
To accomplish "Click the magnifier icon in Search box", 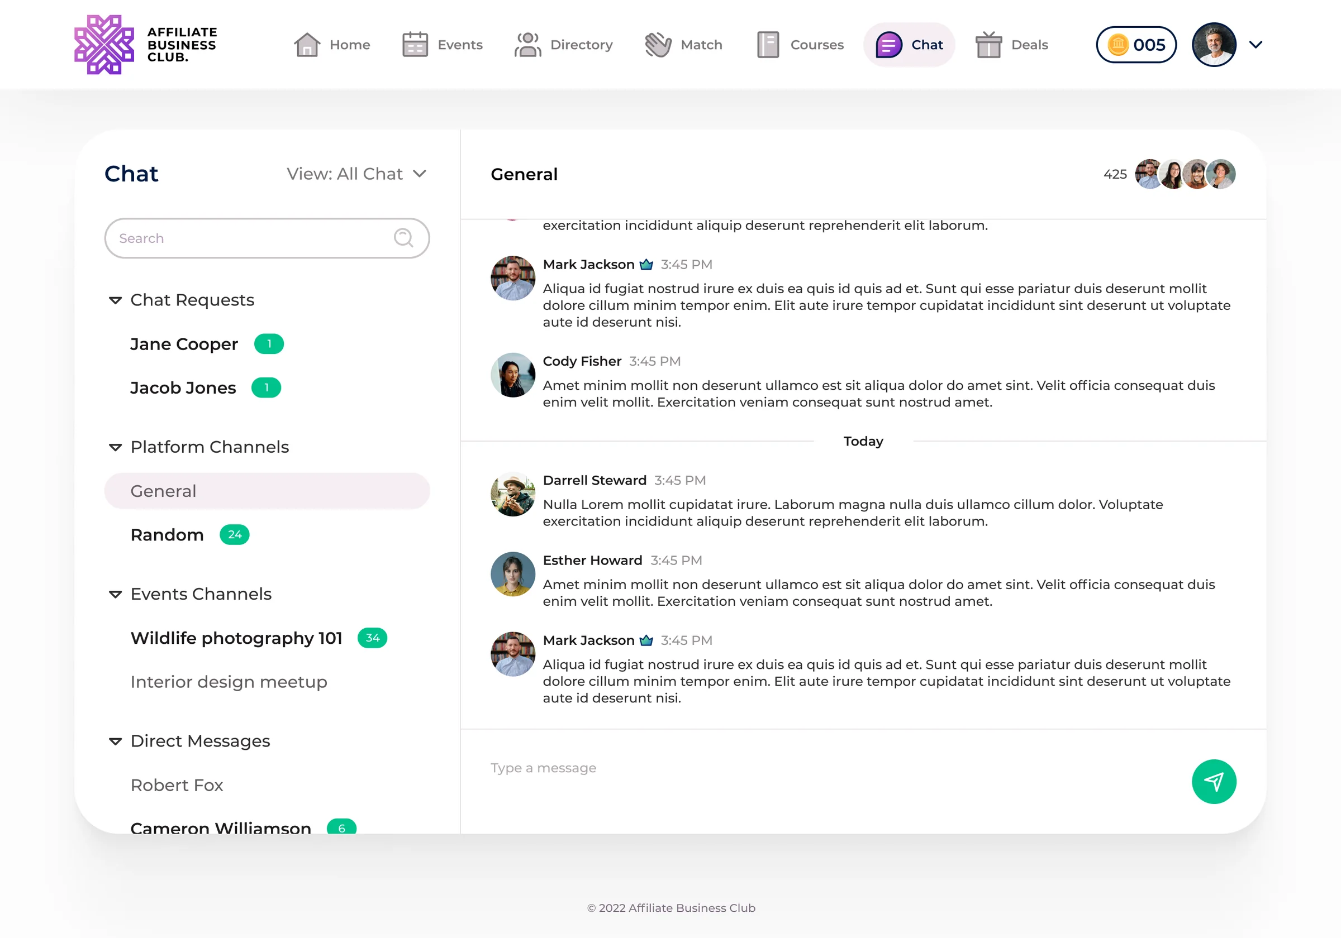I will point(403,237).
